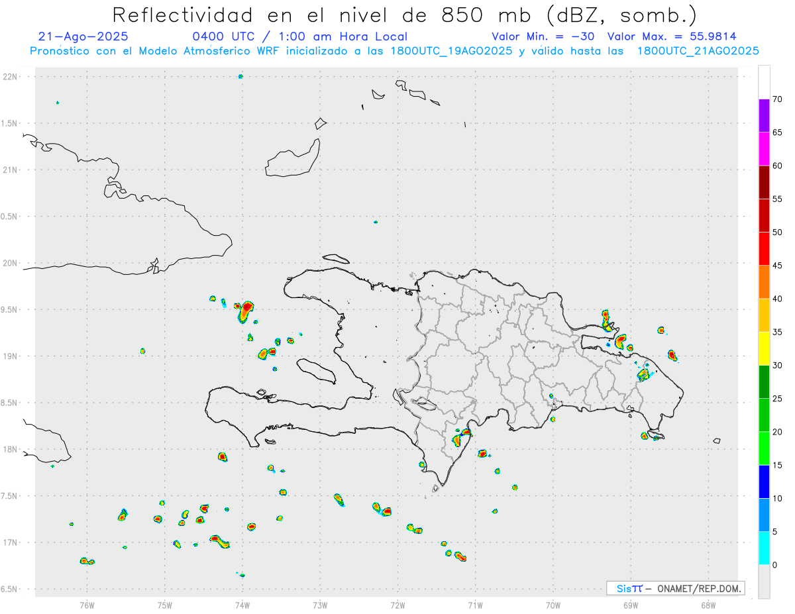Select the magenta 60–65 dBZ color band

[x=764, y=149]
